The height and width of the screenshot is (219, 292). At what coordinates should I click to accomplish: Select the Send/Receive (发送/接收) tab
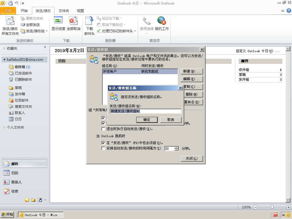click(43, 11)
